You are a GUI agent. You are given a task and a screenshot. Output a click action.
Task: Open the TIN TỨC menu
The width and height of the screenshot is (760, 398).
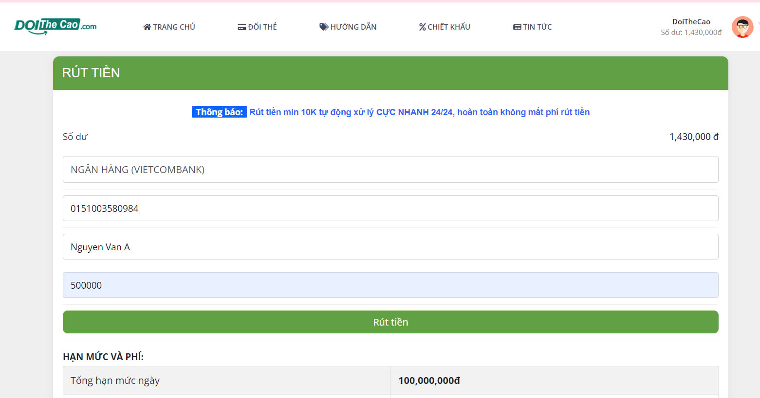[x=533, y=27]
